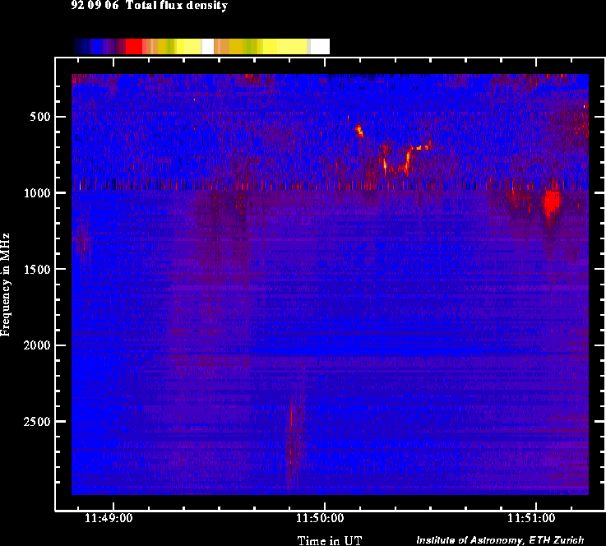Click the 11:51:00 time label
Viewport: 606px width, 546px height.
(531, 518)
